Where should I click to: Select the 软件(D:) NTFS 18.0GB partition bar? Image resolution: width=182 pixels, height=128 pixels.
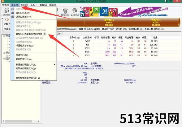[109, 23]
